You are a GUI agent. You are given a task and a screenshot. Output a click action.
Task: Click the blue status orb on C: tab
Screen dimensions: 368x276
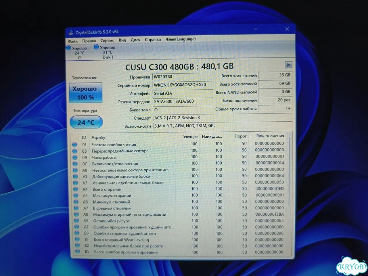click(68, 48)
